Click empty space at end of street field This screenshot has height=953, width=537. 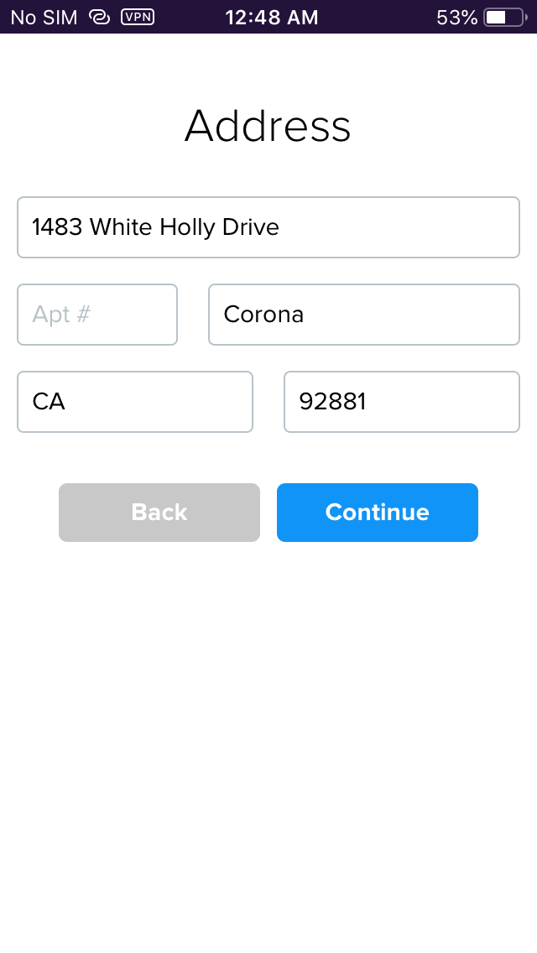(403, 227)
